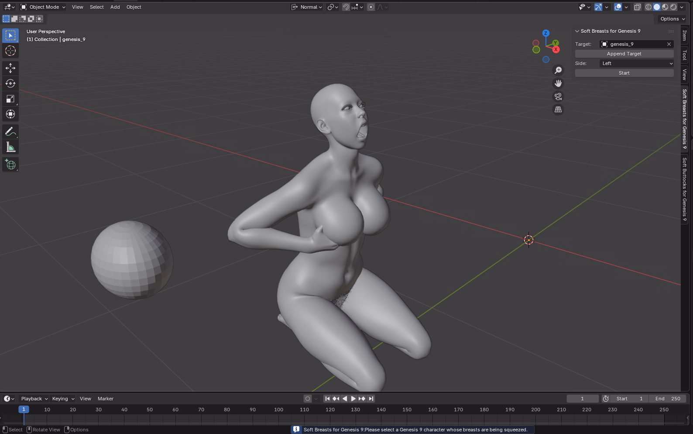Activate the Move tool
This screenshot has height=434, width=693.
10,68
